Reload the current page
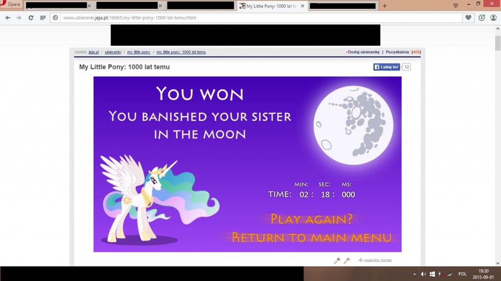Screen dimensions: 501x281 point(31,18)
